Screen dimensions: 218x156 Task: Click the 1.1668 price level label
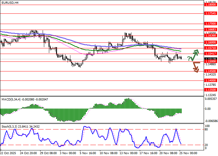211,30
